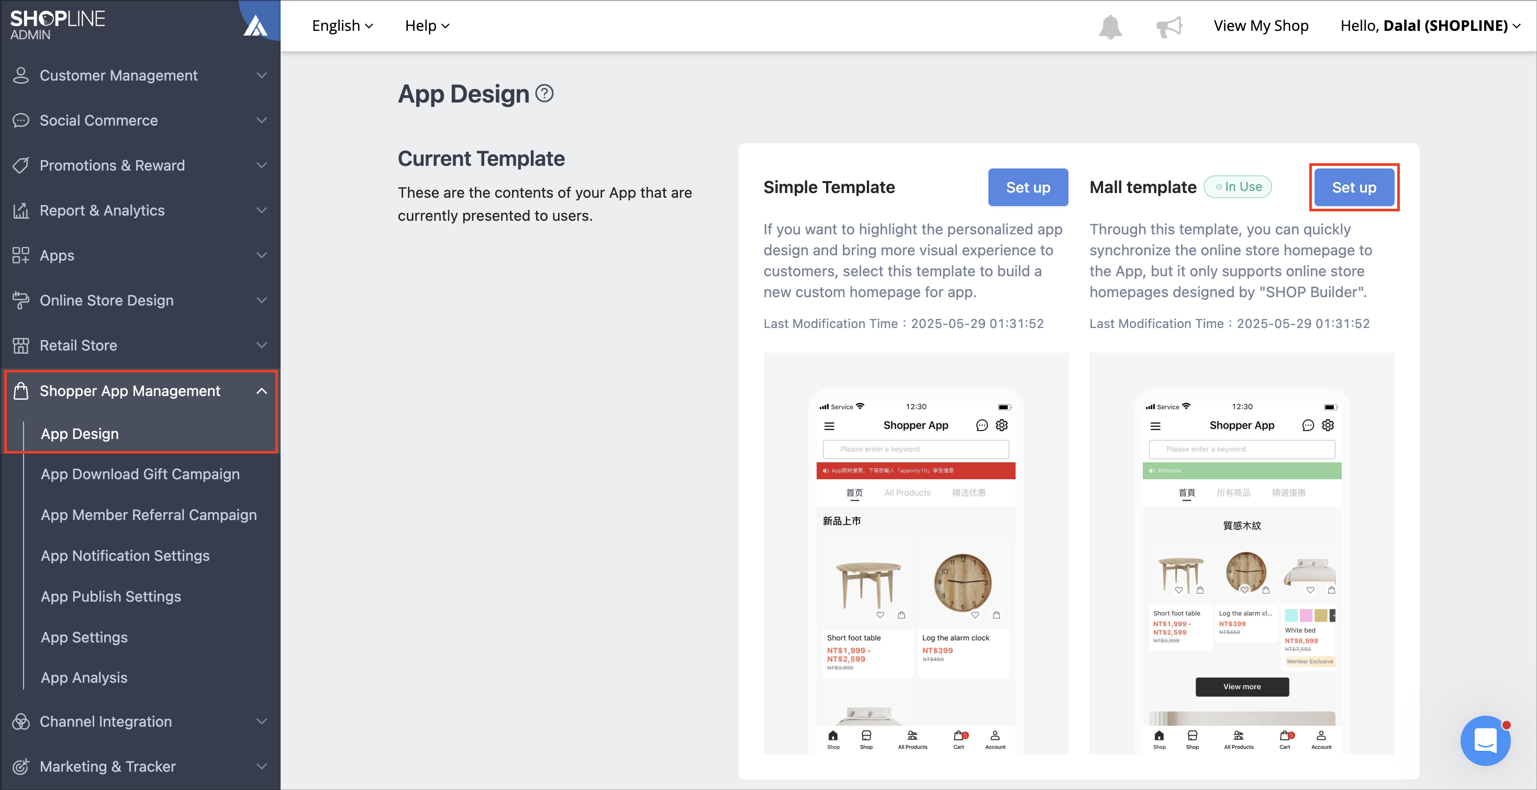Click the Retail Store storefront icon
This screenshot has width=1537, height=790.
(21, 345)
